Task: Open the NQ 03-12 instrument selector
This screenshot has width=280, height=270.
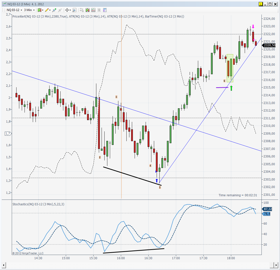Action: 14,10
